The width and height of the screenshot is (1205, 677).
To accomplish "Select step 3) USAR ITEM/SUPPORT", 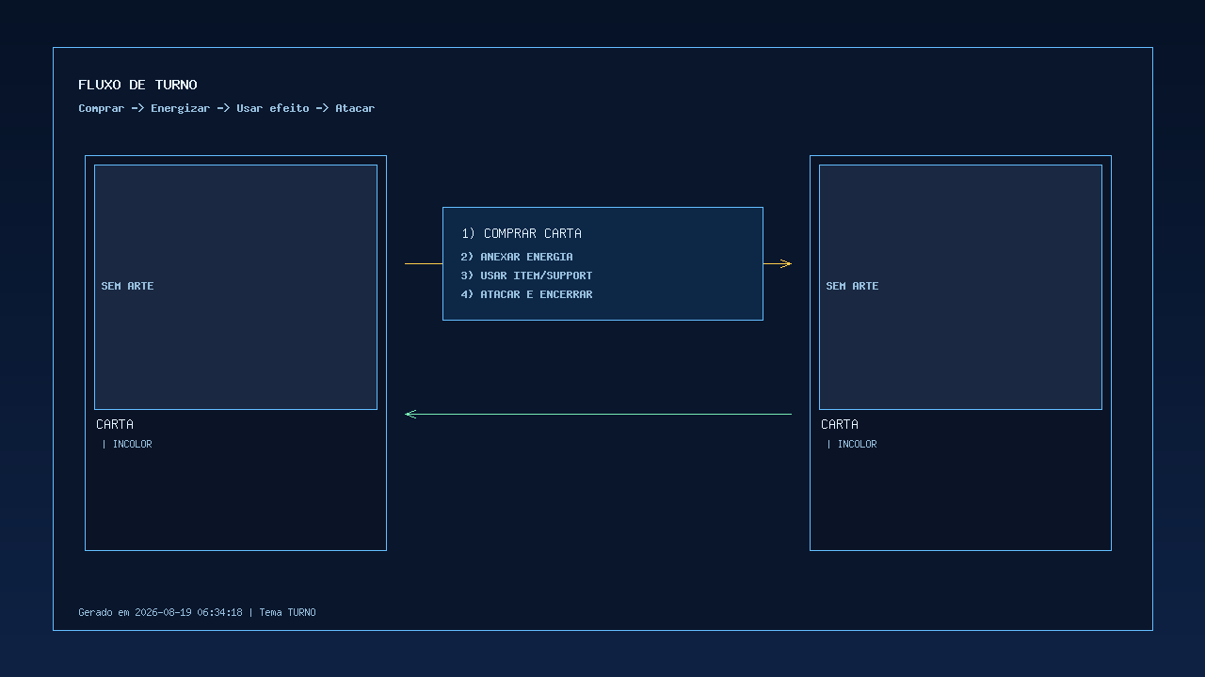I will (x=526, y=276).
